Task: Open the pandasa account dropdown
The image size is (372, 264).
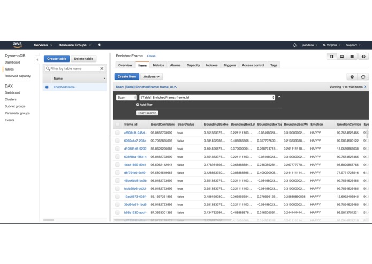Action: coord(309,45)
